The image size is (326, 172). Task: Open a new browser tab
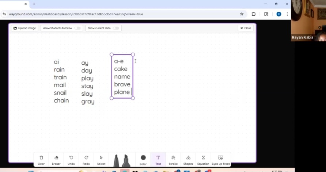pyautogui.click(x=34, y=4)
